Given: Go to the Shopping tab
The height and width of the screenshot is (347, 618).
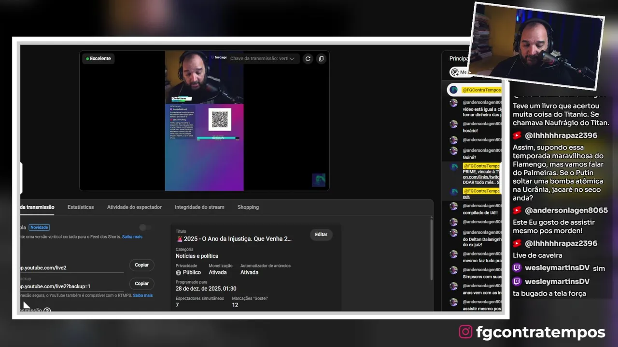Looking at the screenshot, I should (x=248, y=207).
